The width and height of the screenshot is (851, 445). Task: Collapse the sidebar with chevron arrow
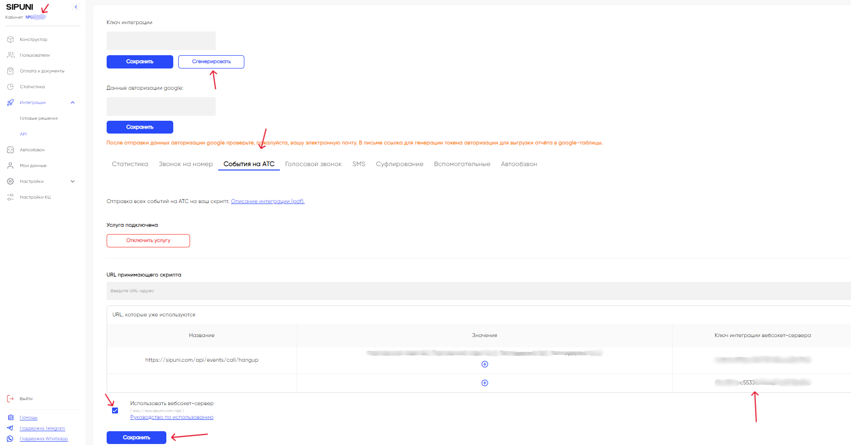76,7
